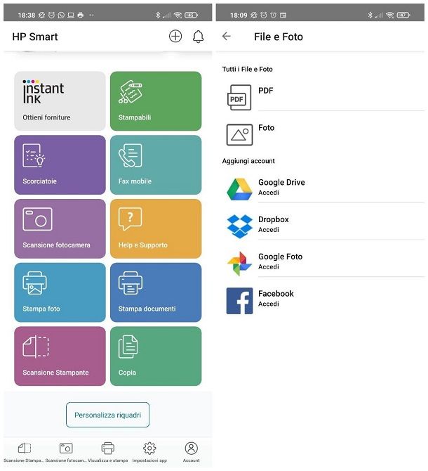Tap the Accedi link under Dropbox
This screenshot has width=428, height=471.
(269, 230)
